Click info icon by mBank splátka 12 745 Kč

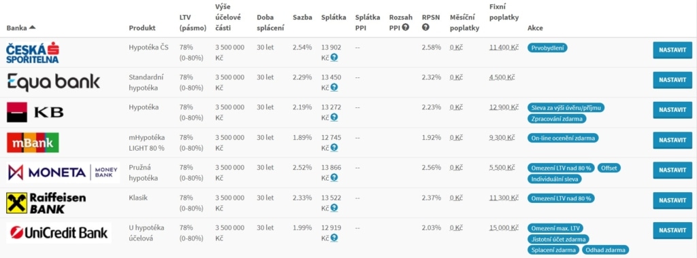coord(334,147)
